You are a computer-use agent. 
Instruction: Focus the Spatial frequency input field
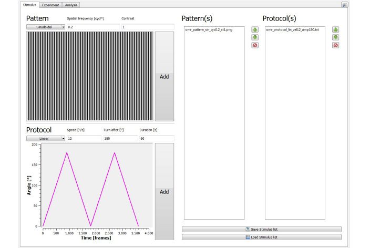(93, 27)
